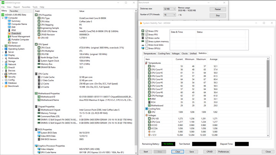Switch to the Favorites panel tab
Image resolution: width=276 pixels, height=155 pixels.
[x=14, y=11]
